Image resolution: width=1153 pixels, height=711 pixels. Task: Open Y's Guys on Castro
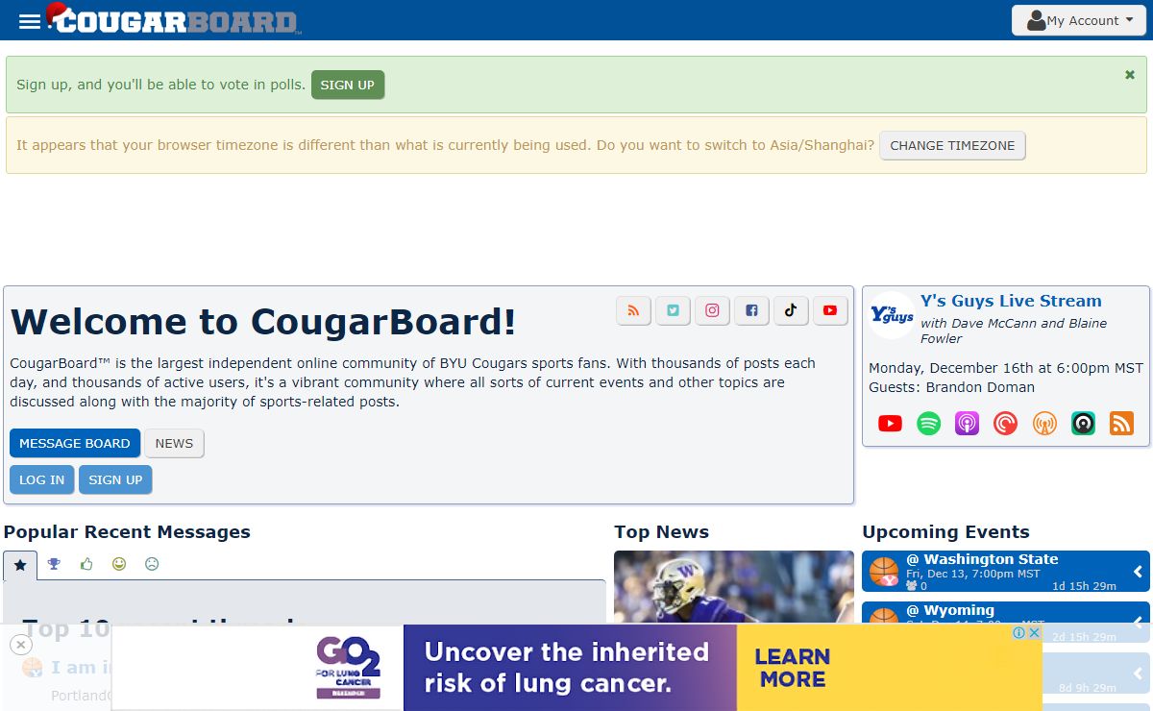click(1083, 423)
